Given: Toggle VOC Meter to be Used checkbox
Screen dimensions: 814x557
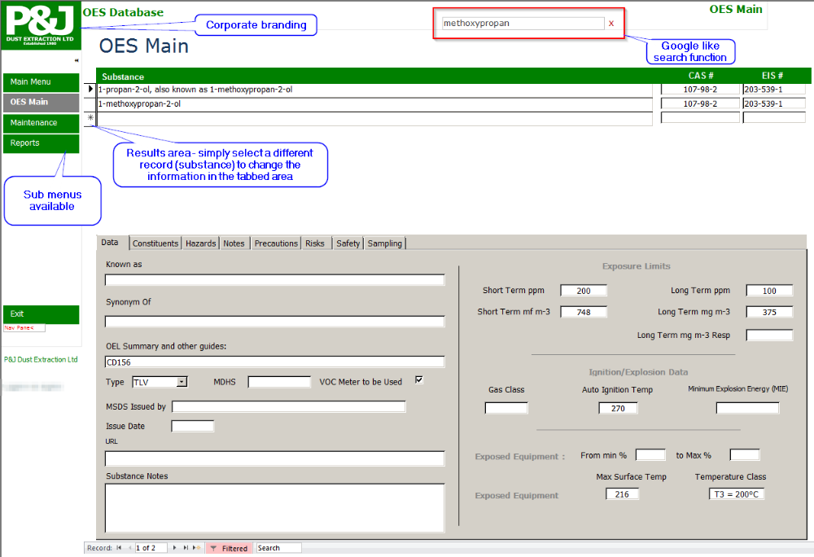Looking at the screenshot, I should 419,380.
